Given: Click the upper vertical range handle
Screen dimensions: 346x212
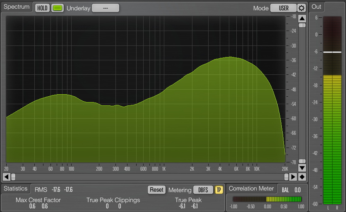Looking at the screenshot, I should 302,25.
